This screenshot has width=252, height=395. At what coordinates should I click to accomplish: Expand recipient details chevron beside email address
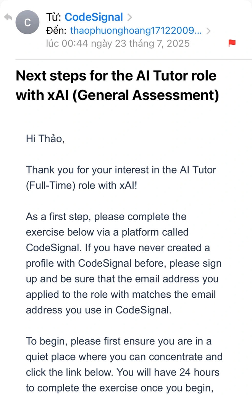click(x=208, y=31)
